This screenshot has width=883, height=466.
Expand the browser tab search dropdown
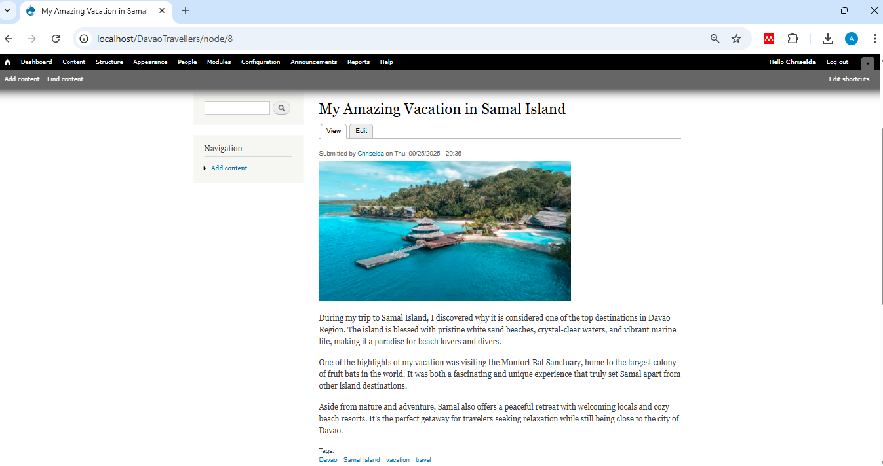point(7,11)
